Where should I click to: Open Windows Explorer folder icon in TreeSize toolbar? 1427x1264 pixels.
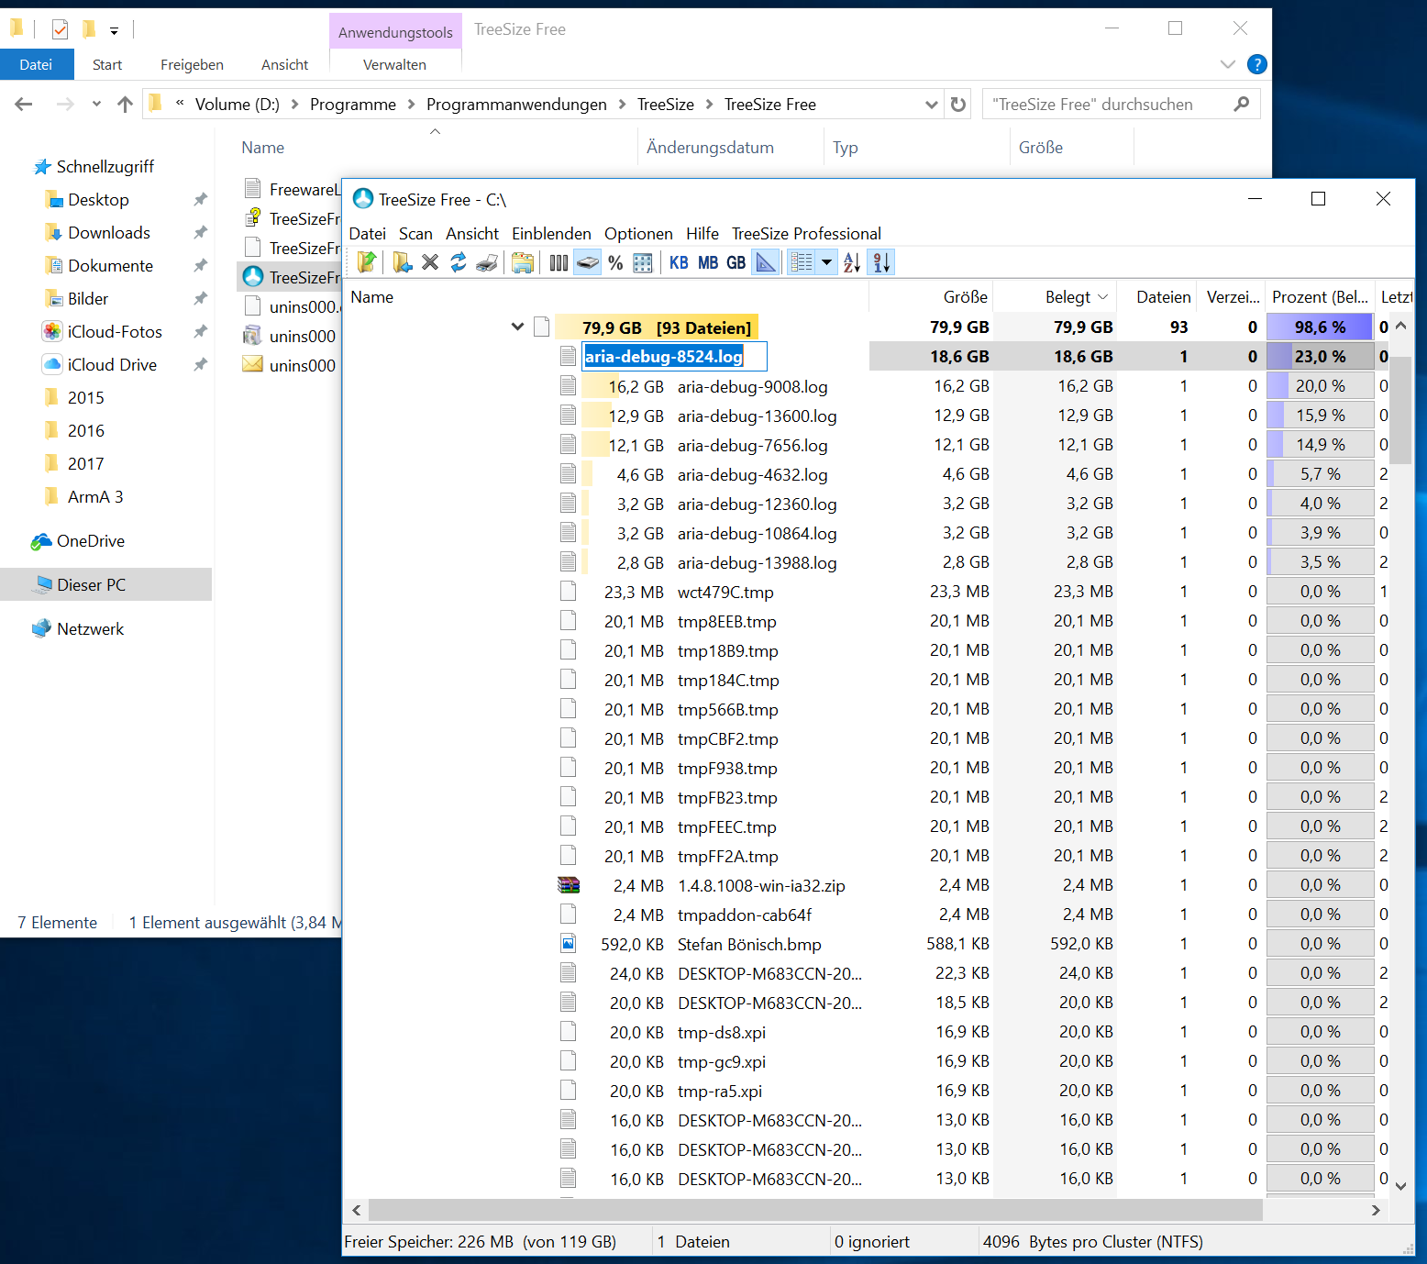click(x=523, y=262)
